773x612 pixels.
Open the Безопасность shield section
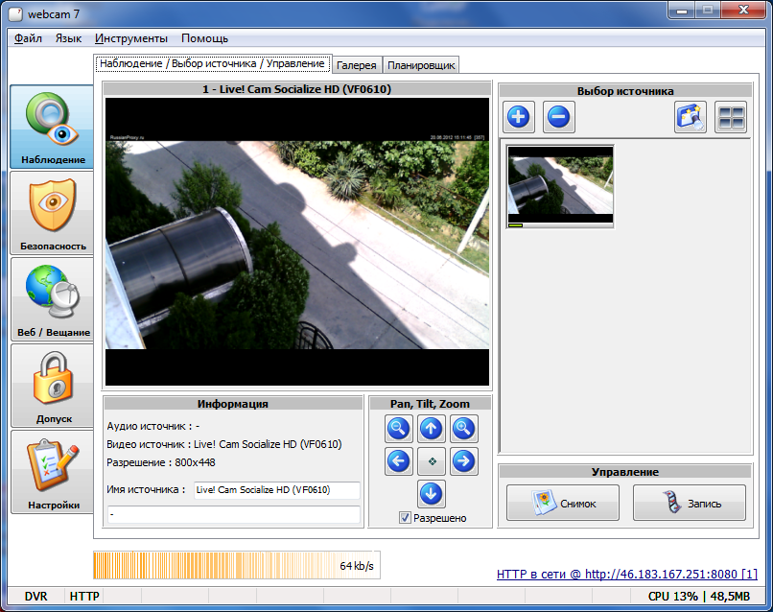(x=52, y=213)
